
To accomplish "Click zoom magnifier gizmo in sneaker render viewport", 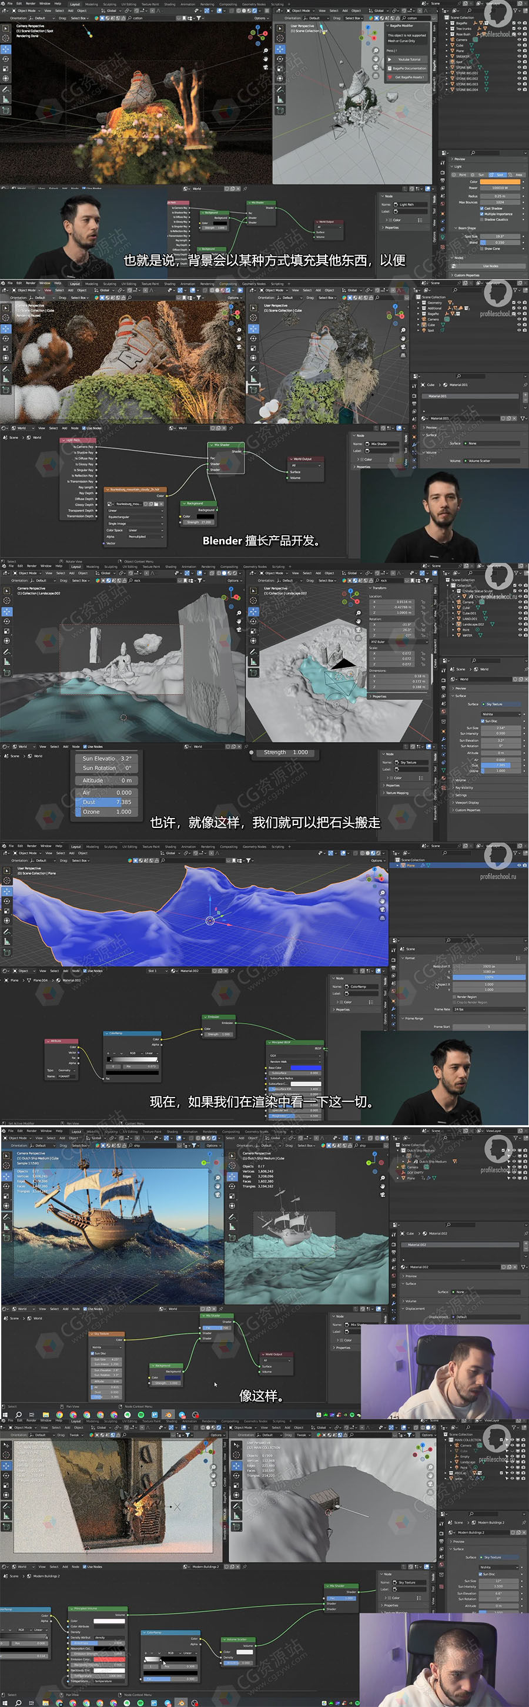I will [x=265, y=51].
